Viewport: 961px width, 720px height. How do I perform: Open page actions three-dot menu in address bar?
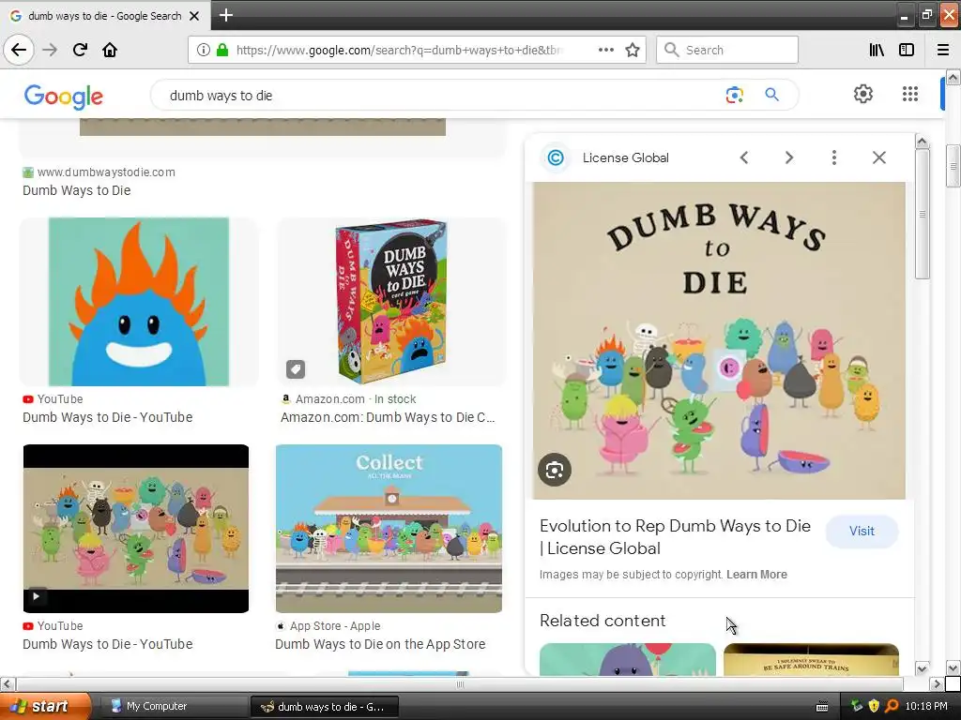point(605,50)
